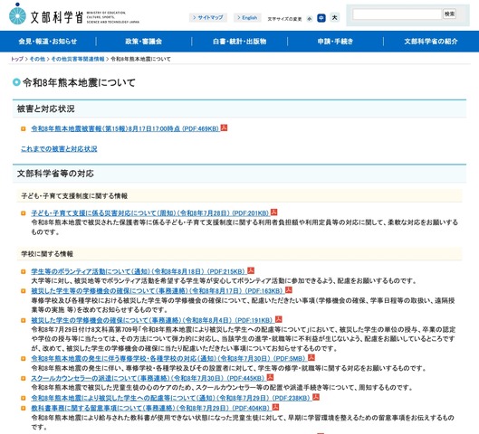This screenshot has height=434, width=479.
Task: Open スクールカウンセラーの派遣について link
Action: coord(148,378)
